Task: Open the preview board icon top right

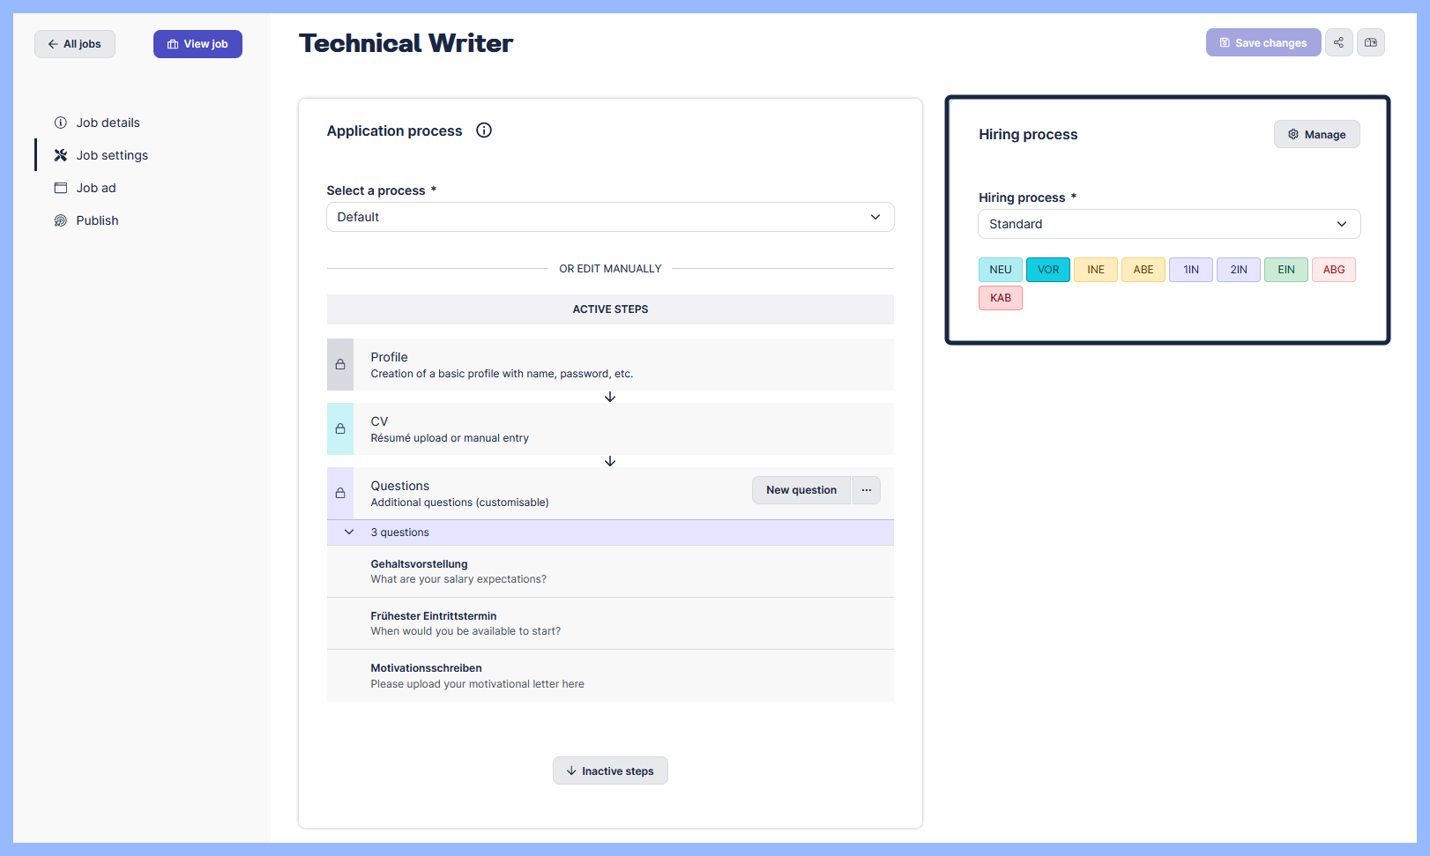Action: pyautogui.click(x=1371, y=41)
